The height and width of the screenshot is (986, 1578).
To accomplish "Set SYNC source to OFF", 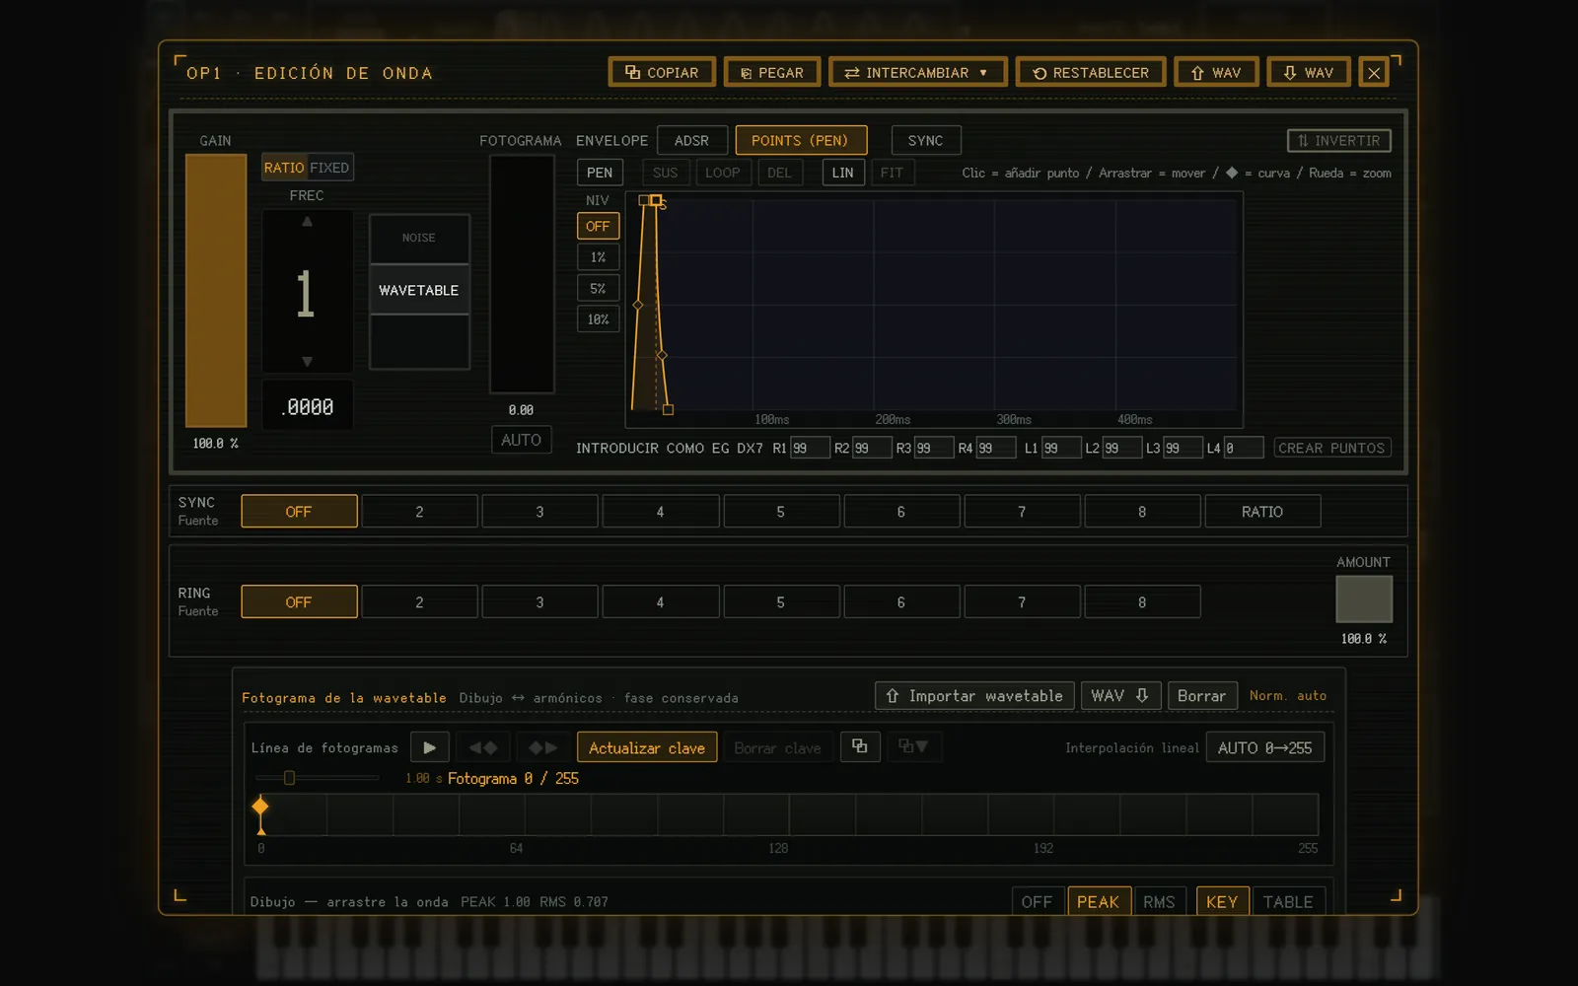I will pyautogui.click(x=299, y=512).
